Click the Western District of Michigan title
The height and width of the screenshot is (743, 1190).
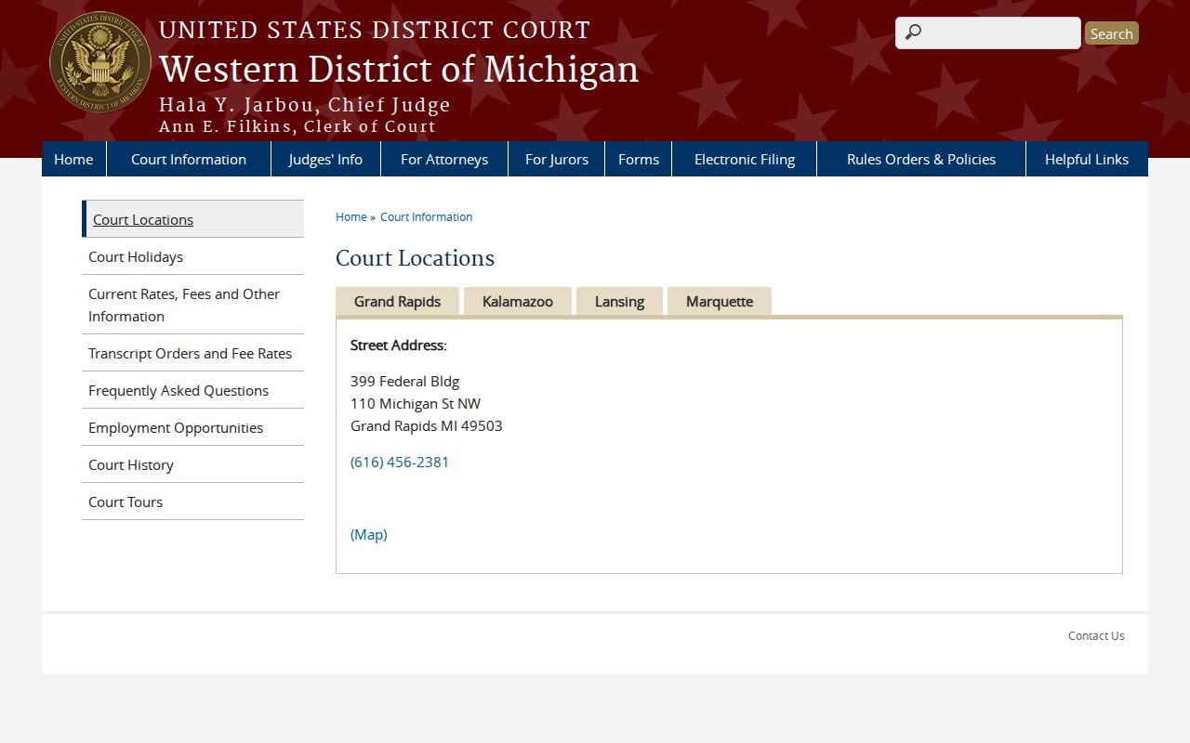(399, 70)
